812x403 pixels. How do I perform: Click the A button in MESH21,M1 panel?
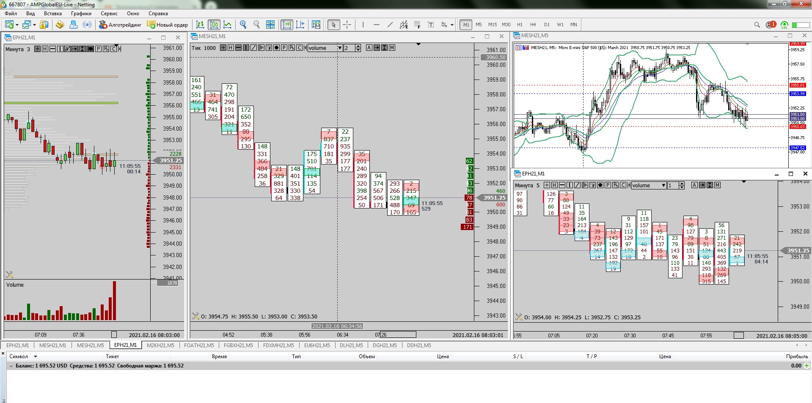369,48
